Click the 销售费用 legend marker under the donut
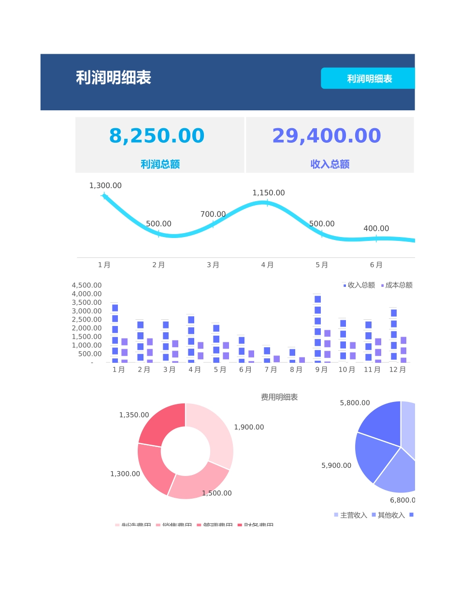459x595 pixels. point(158,525)
